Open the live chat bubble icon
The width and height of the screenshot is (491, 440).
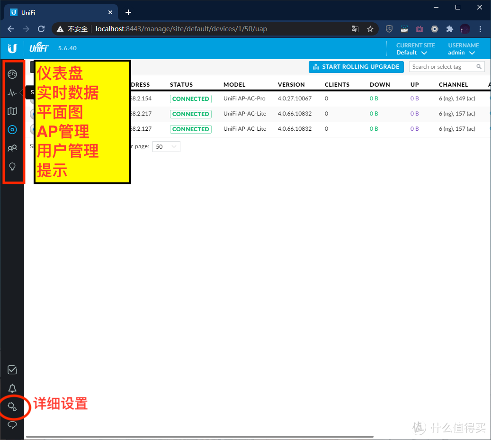[12, 425]
